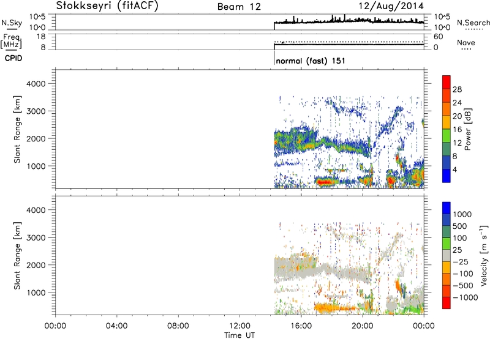This screenshot has width=490, height=339.
Task: Pick the blue top segment of Velocity color bar
Action: (x=447, y=208)
